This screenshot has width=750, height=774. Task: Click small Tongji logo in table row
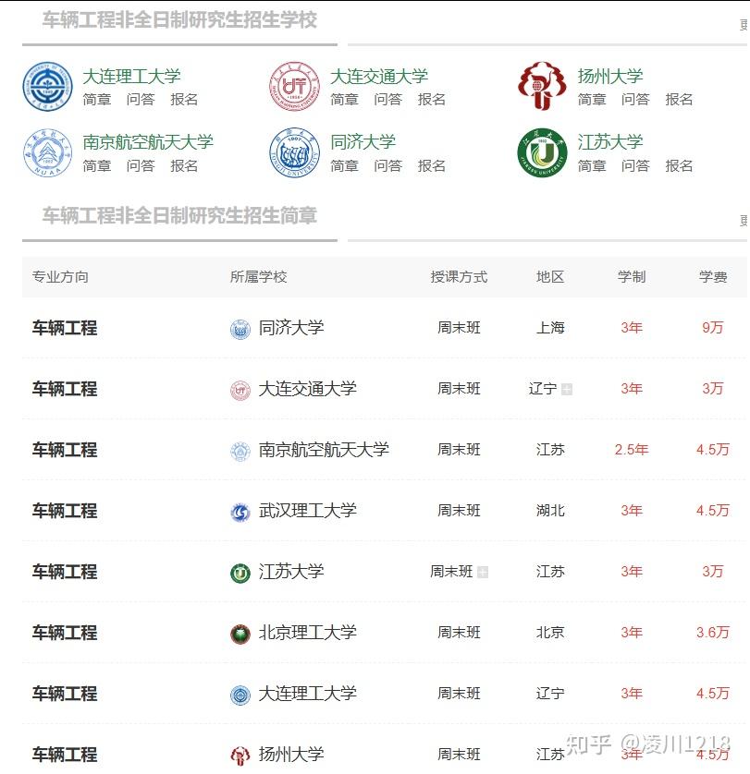(240, 329)
